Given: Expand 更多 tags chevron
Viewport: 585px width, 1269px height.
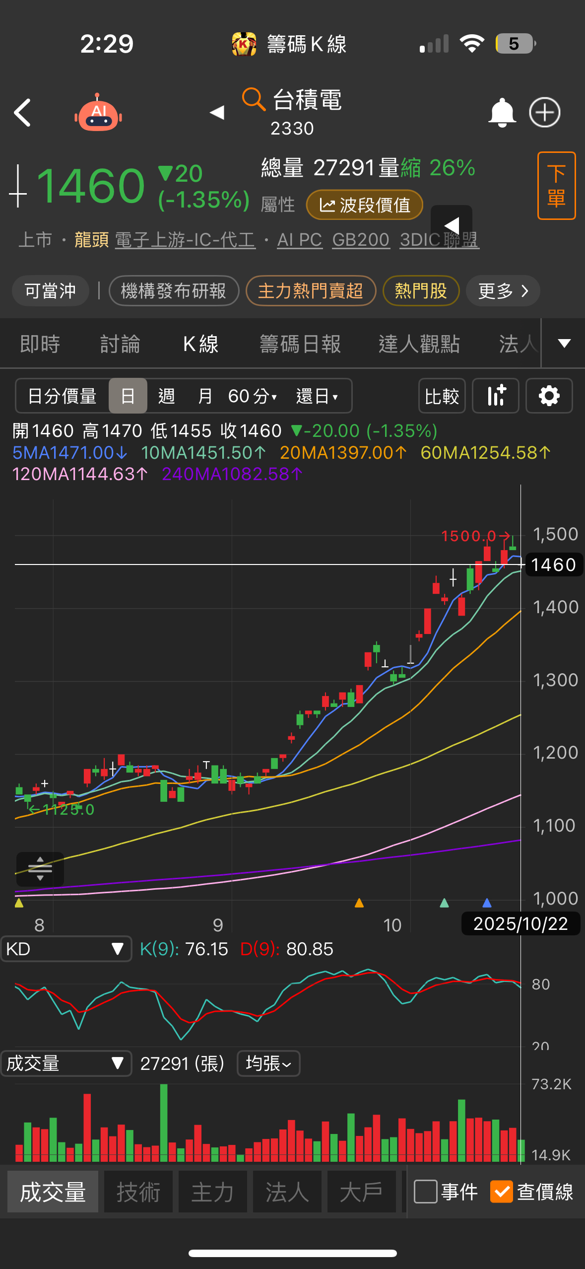Looking at the screenshot, I should click(503, 290).
